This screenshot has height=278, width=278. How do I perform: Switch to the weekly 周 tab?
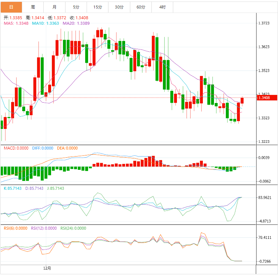point(33,7)
